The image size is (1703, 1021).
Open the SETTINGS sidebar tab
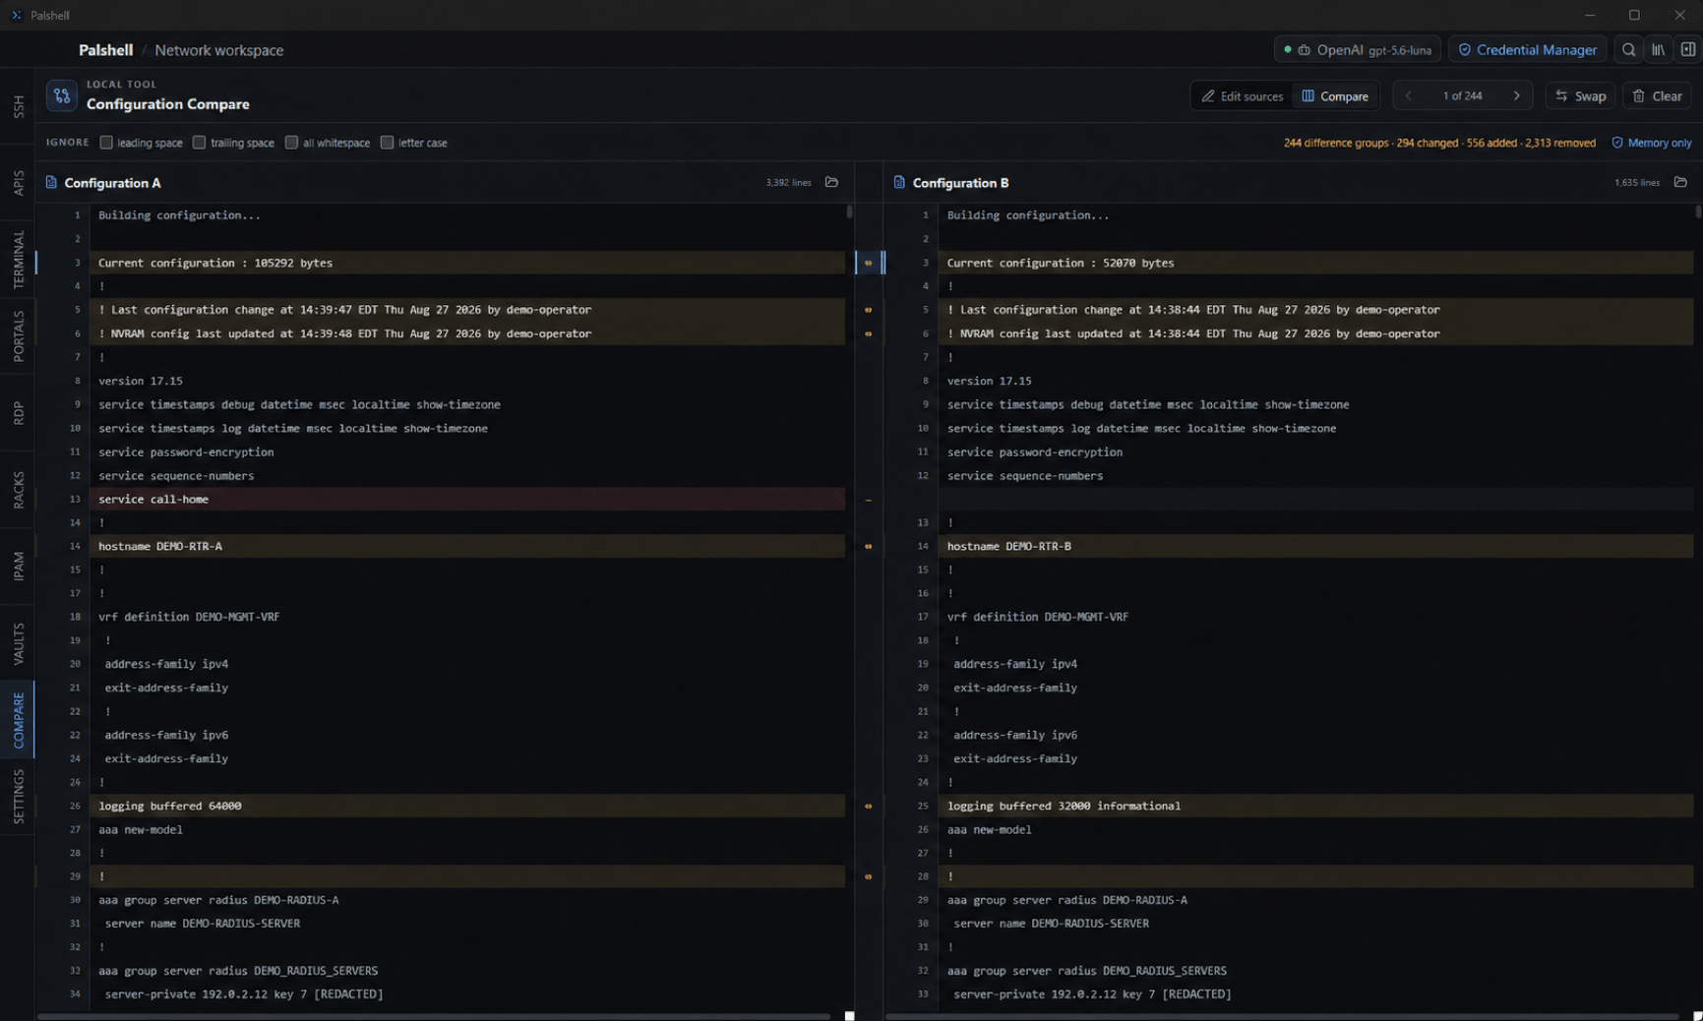tap(18, 797)
